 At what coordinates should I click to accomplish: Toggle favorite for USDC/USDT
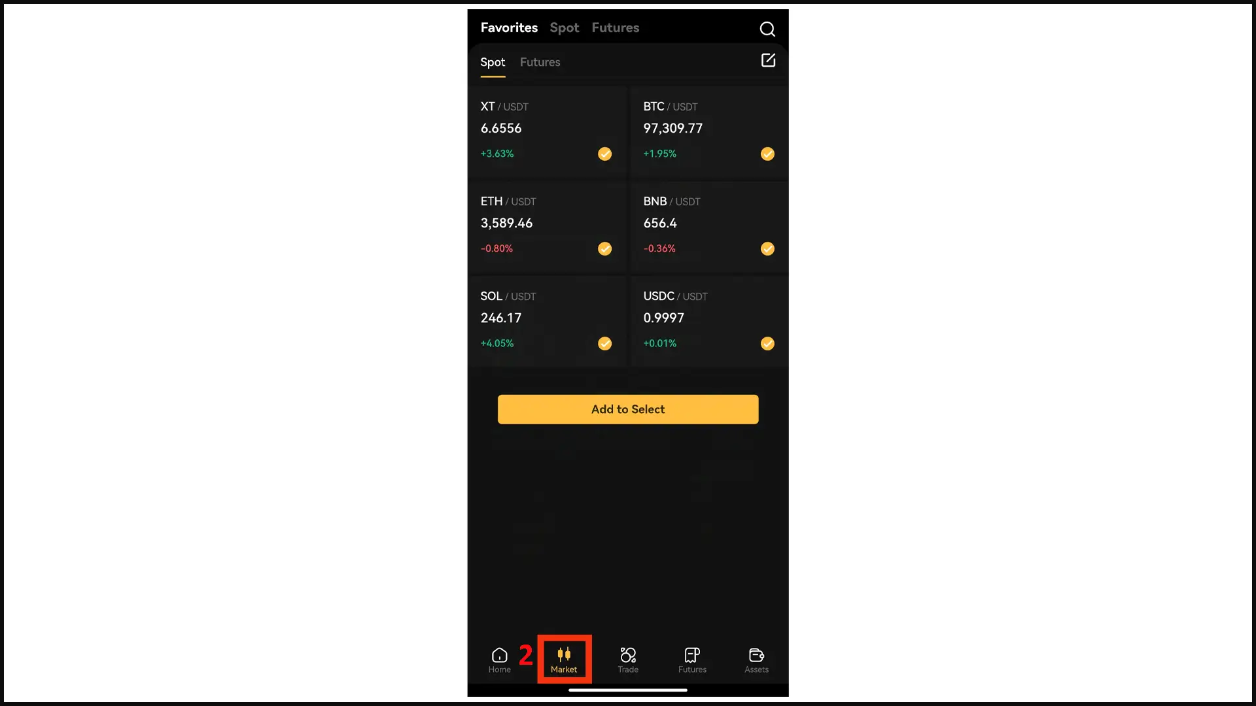pos(767,343)
